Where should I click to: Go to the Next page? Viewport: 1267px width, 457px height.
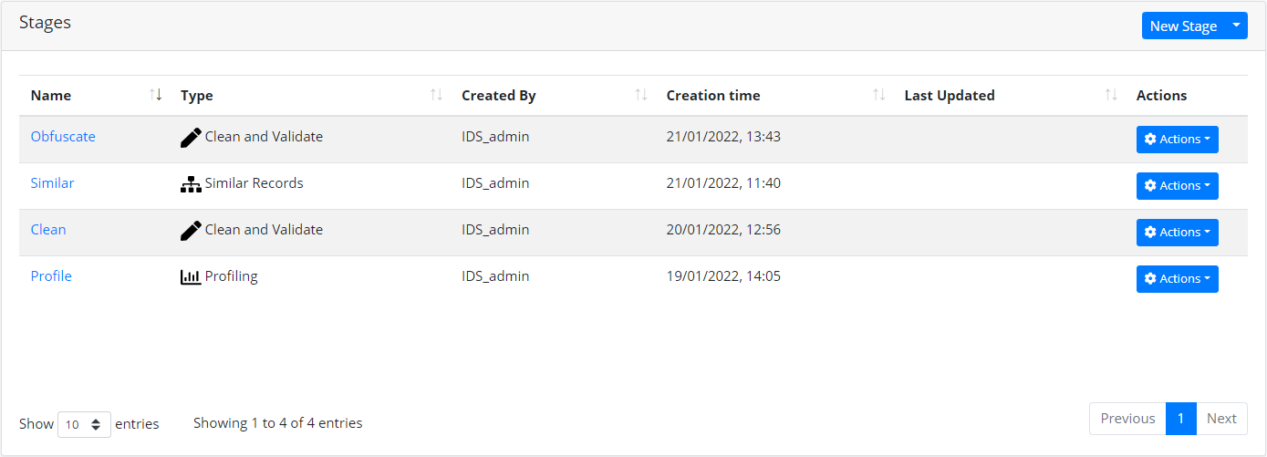(1221, 419)
